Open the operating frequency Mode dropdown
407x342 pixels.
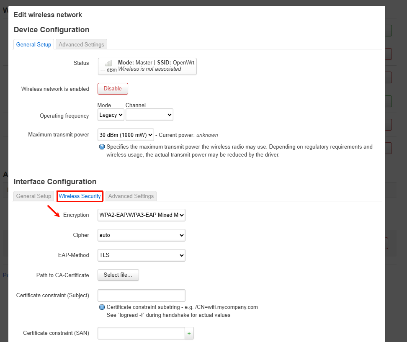click(111, 115)
